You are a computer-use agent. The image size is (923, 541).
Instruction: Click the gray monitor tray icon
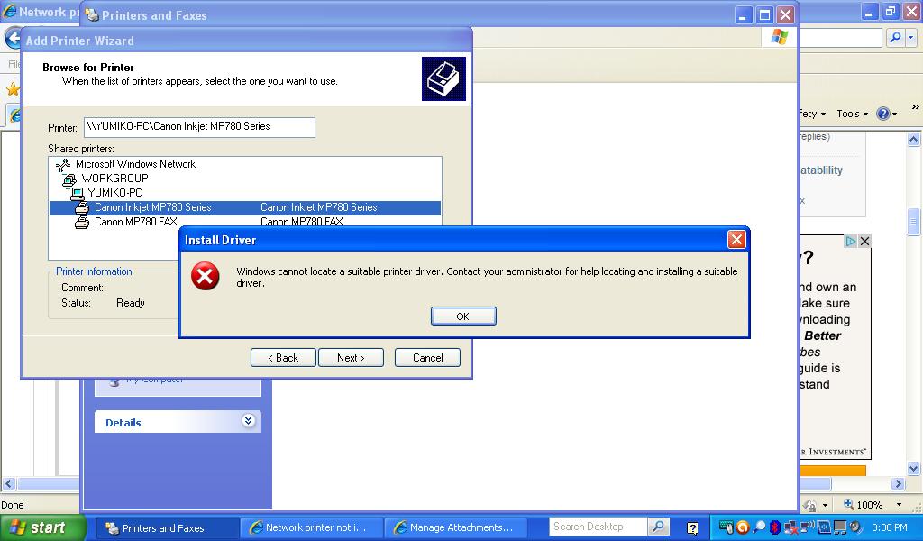point(840,527)
